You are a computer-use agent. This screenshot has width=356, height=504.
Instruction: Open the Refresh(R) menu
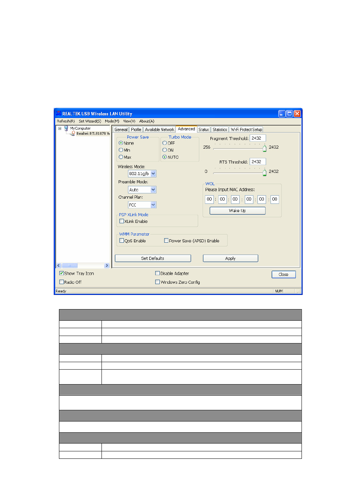coord(66,121)
